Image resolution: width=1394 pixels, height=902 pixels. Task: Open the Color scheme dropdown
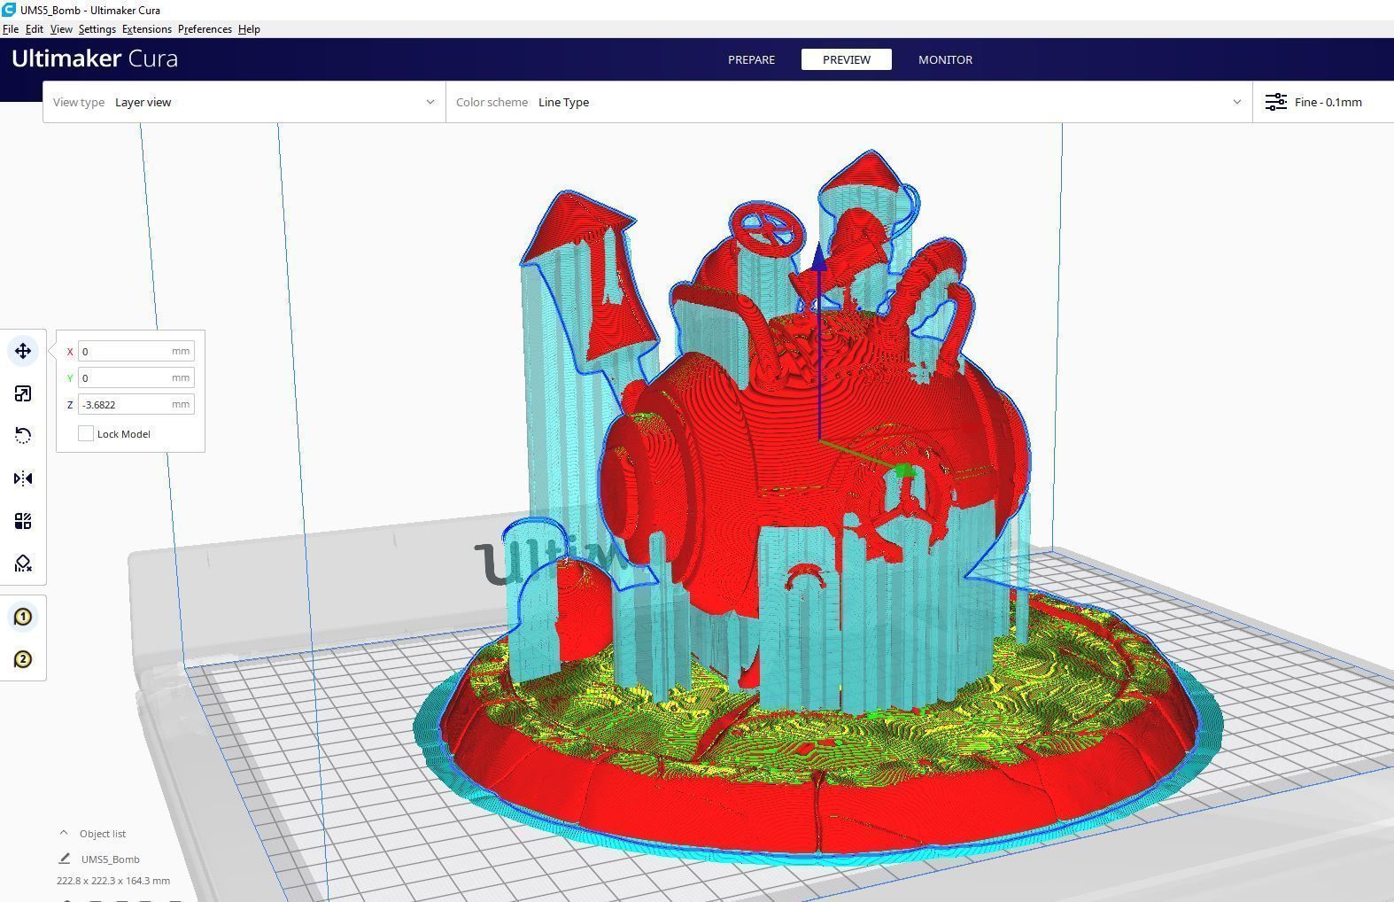pyautogui.click(x=848, y=102)
